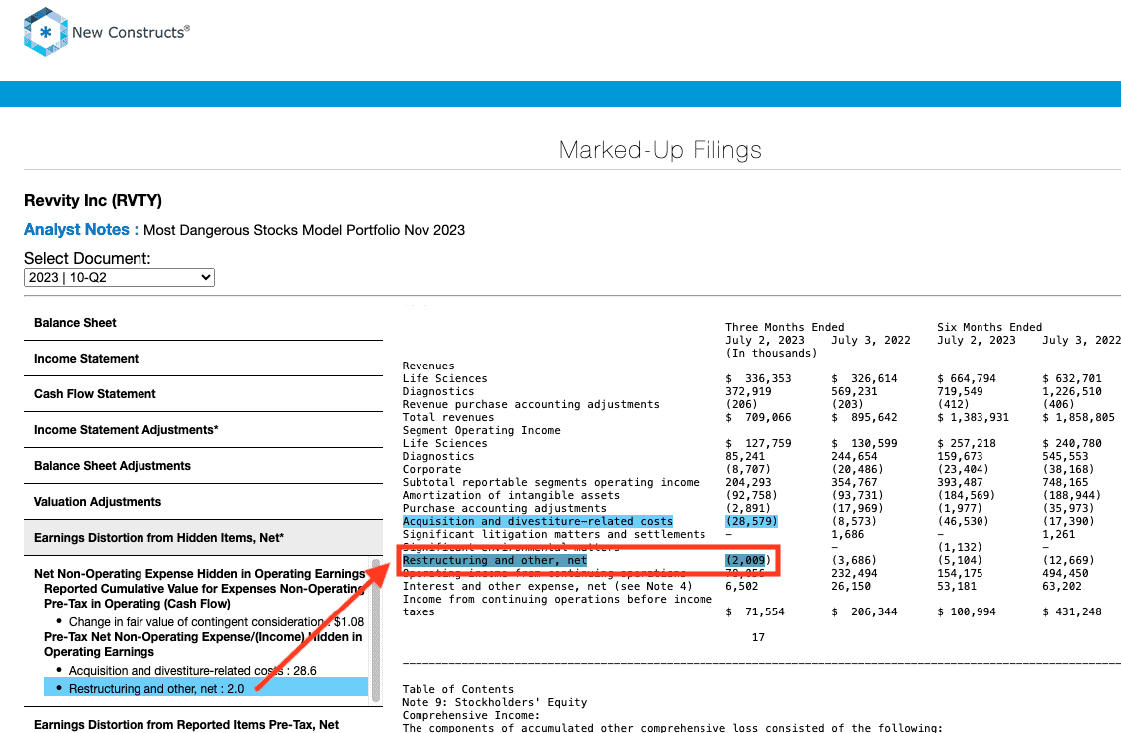Click highlighted Acquisition and divestiture-related costs filing row
The image size is (1121, 733).
click(537, 522)
